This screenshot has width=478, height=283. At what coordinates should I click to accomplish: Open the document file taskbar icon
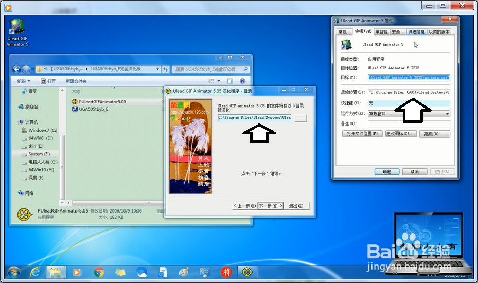coord(163,272)
